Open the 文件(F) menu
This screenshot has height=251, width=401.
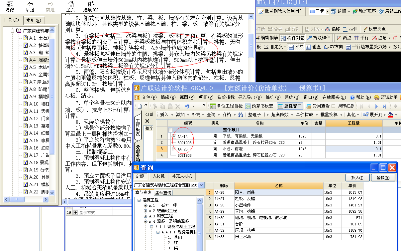149,98
